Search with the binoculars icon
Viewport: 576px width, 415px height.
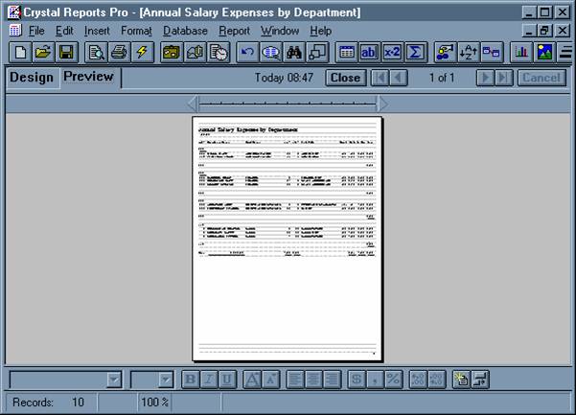click(x=294, y=52)
